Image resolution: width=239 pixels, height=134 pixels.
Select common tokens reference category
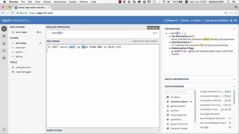(179, 102)
